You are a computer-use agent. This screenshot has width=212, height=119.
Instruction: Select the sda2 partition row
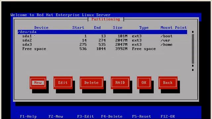tap(102, 40)
